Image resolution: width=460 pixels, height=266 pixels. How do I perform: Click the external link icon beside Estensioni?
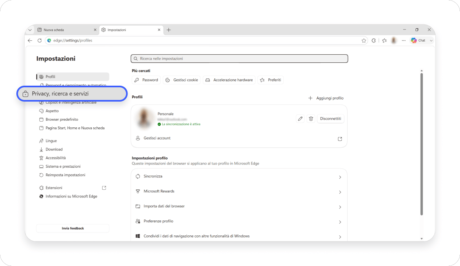[x=104, y=188]
